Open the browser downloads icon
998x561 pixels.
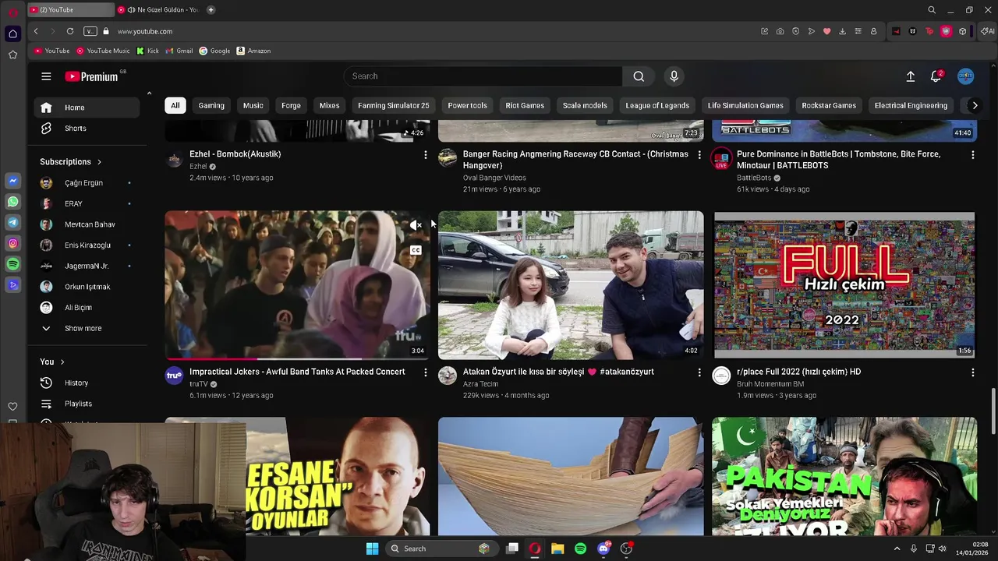pyautogui.click(x=842, y=31)
